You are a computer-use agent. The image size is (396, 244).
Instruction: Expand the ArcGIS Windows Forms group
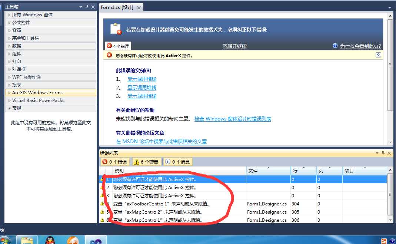tap(50, 93)
